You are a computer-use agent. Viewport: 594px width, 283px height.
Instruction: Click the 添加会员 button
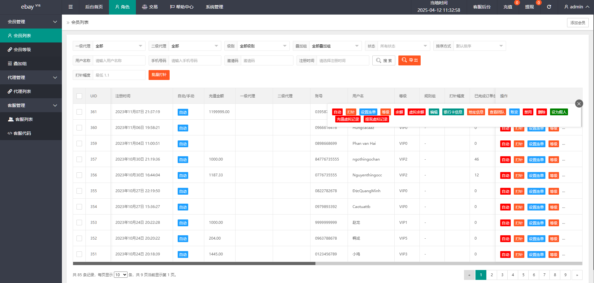[x=578, y=23]
